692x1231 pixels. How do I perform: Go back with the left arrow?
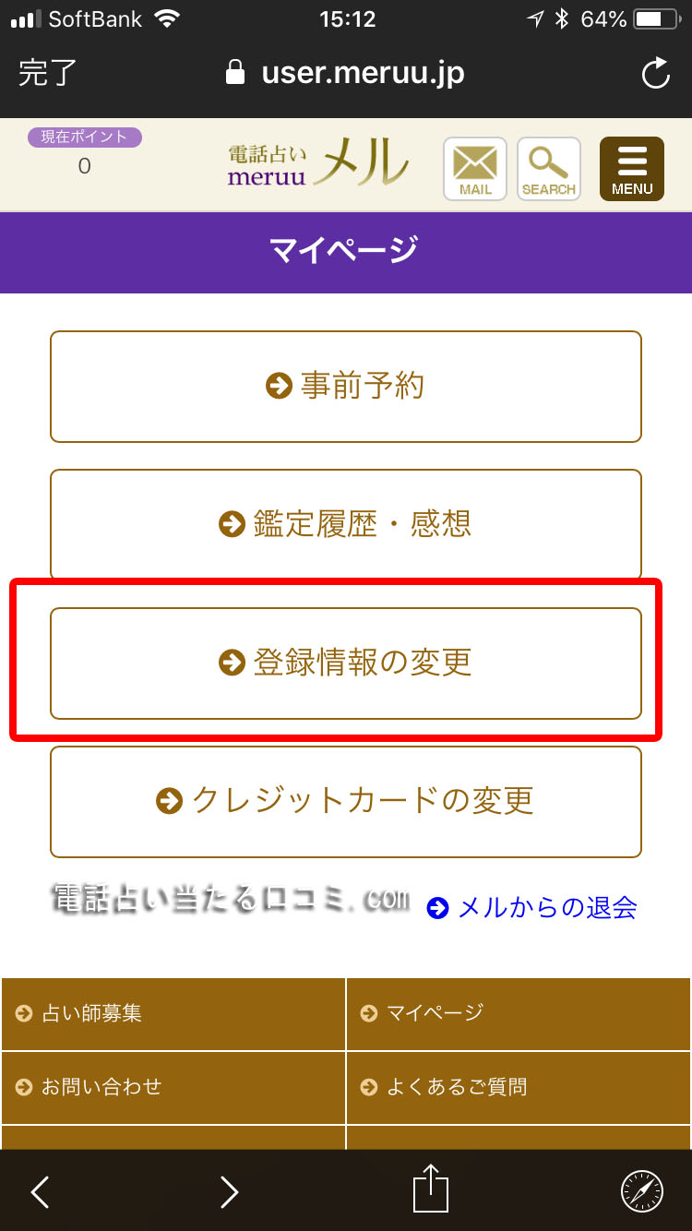(41, 1191)
